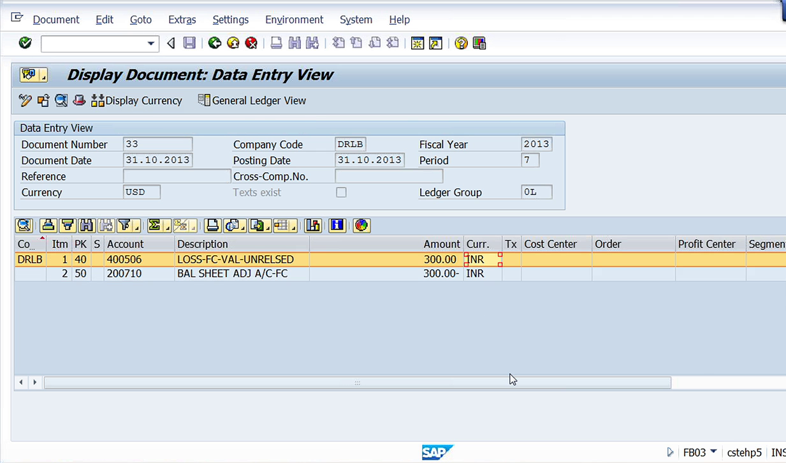This screenshot has height=463, width=786.
Task: Click the Reference field
Action: pos(177,176)
